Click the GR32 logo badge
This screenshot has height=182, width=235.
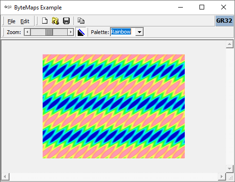click(x=225, y=21)
